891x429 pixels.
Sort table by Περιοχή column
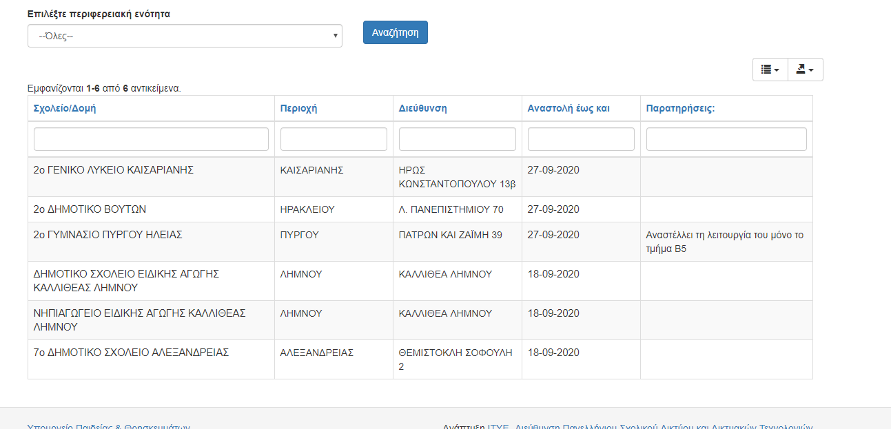[x=298, y=108]
